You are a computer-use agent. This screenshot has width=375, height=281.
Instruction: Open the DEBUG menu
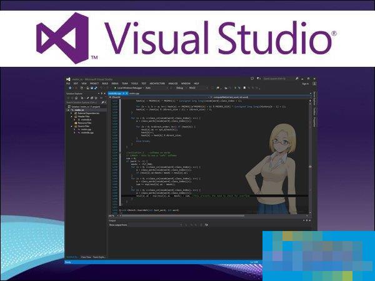(x=115, y=84)
